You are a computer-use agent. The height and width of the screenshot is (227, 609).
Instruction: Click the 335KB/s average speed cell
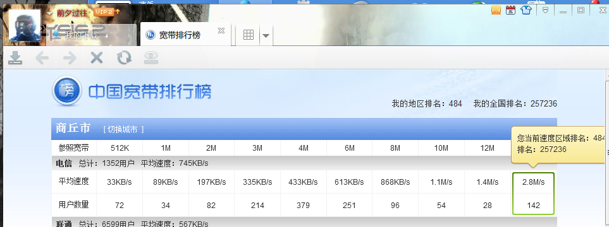(257, 182)
